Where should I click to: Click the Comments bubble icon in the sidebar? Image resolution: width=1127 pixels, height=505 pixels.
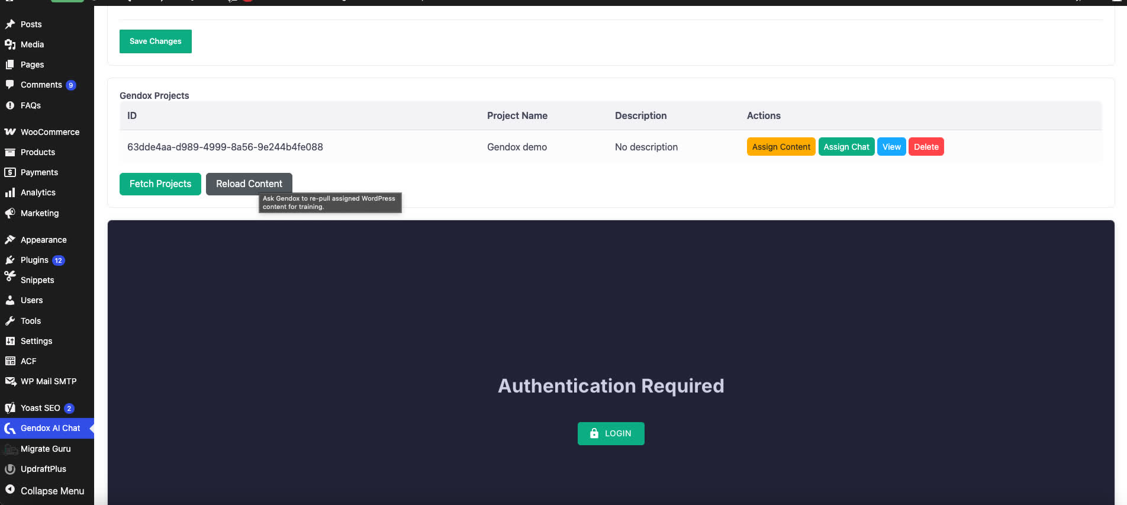(x=10, y=85)
